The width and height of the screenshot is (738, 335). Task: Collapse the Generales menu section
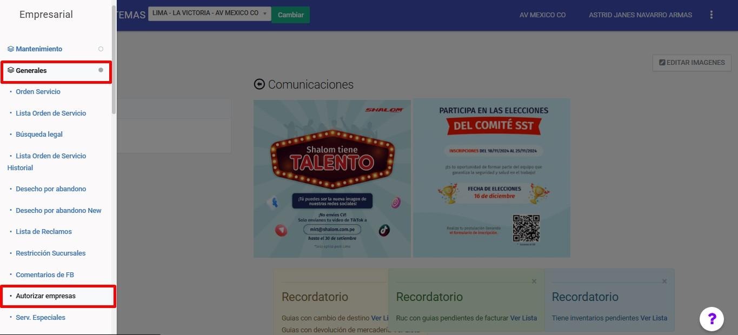pos(31,71)
